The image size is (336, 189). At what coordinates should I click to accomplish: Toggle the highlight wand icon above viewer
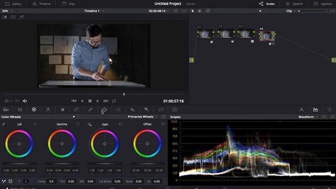(22, 17)
